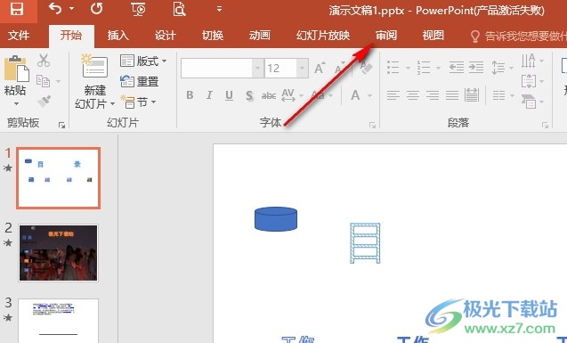The image size is (567, 343).
Task: Open the 设计 (Design) tab
Action: pyautogui.click(x=166, y=36)
